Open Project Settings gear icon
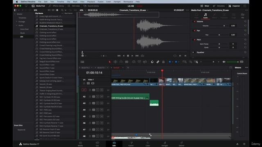The width and height of the screenshot is (262, 147). point(244,144)
